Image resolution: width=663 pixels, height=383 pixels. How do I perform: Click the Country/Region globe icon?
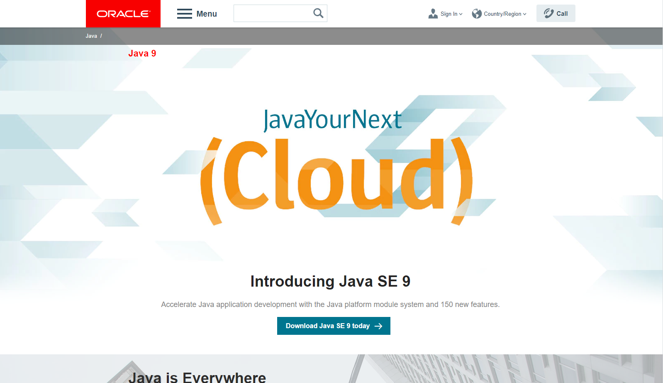tap(477, 14)
